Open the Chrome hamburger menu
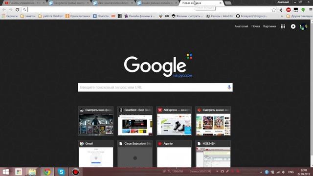 pos(311,10)
